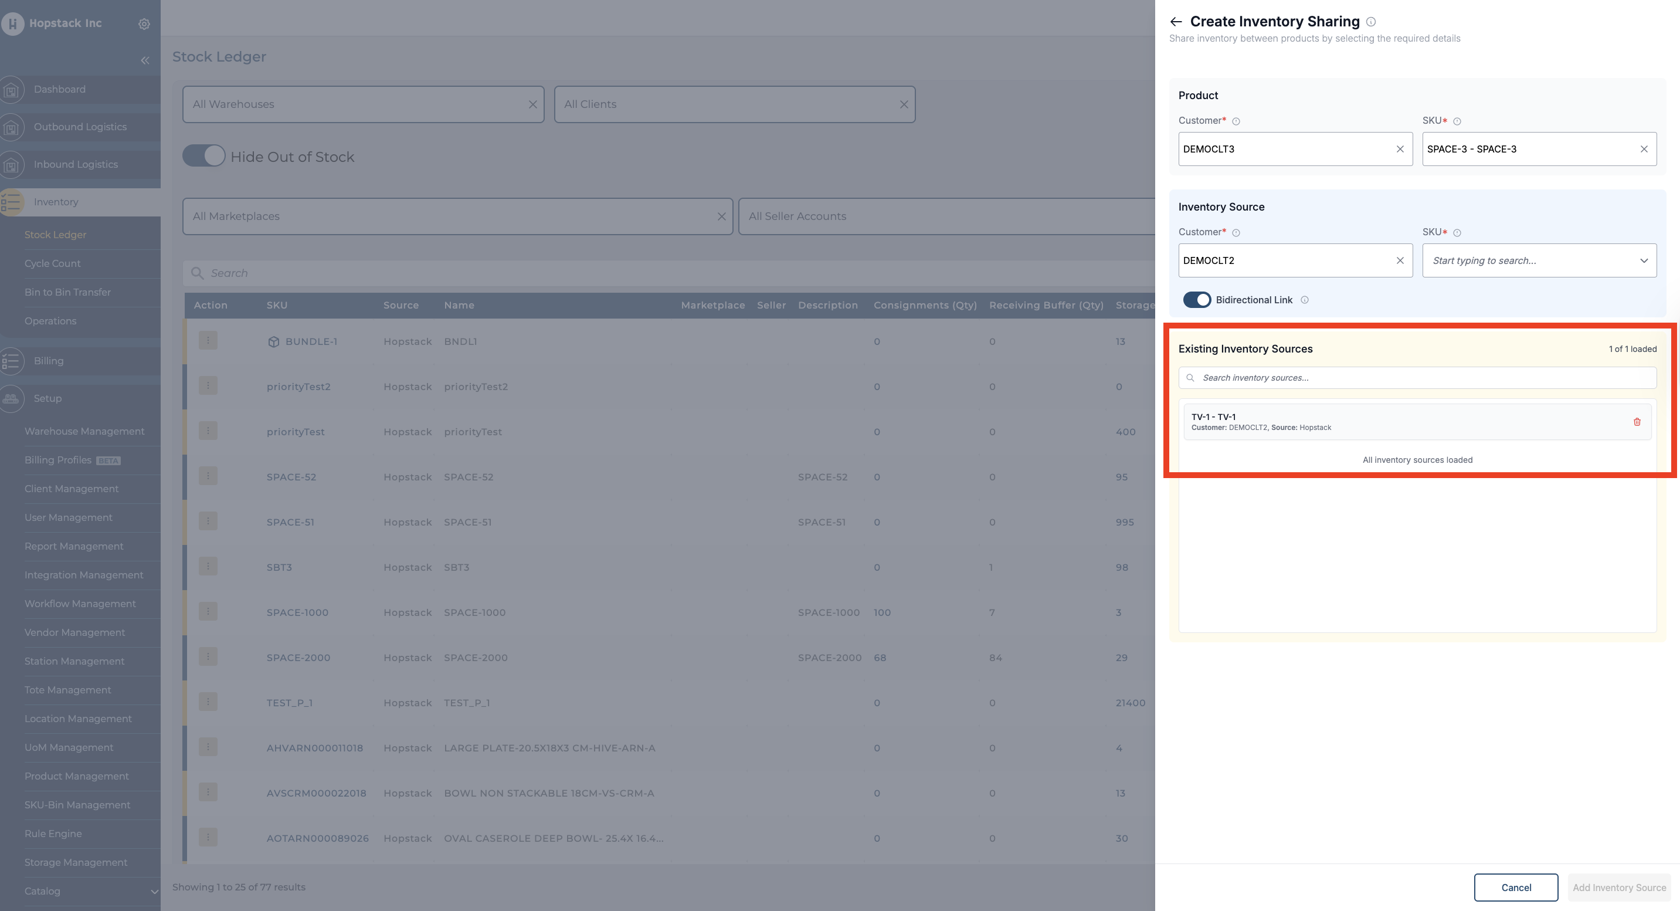Viewport: 1680px width, 911px height.
Task: Go to Warehouse Management in sidebar
Action: pyautogui.click(x=84, y=431)
